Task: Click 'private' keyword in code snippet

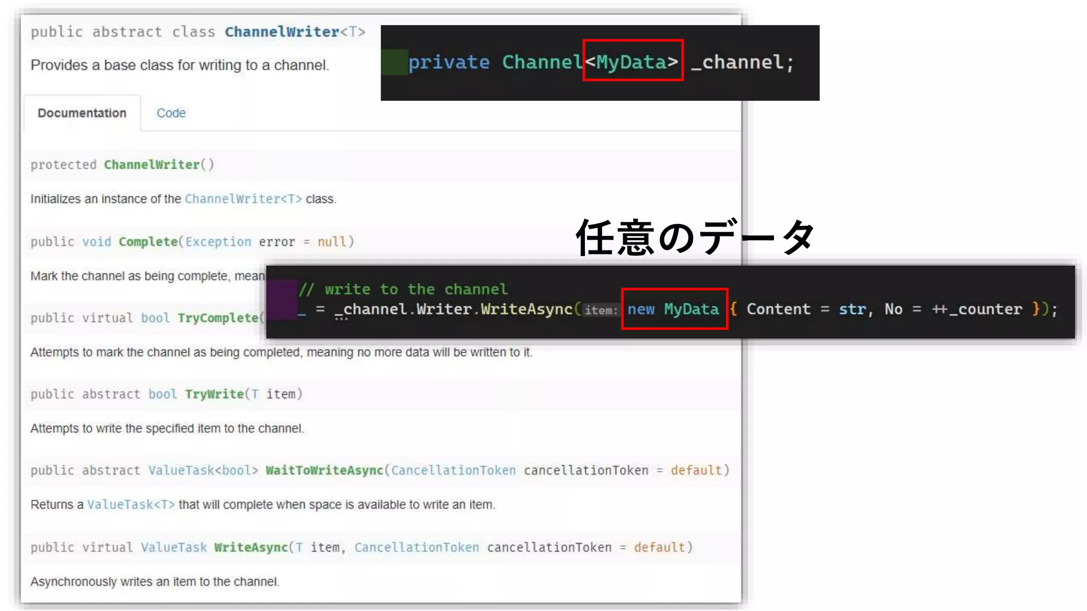Action: [448, 63]
